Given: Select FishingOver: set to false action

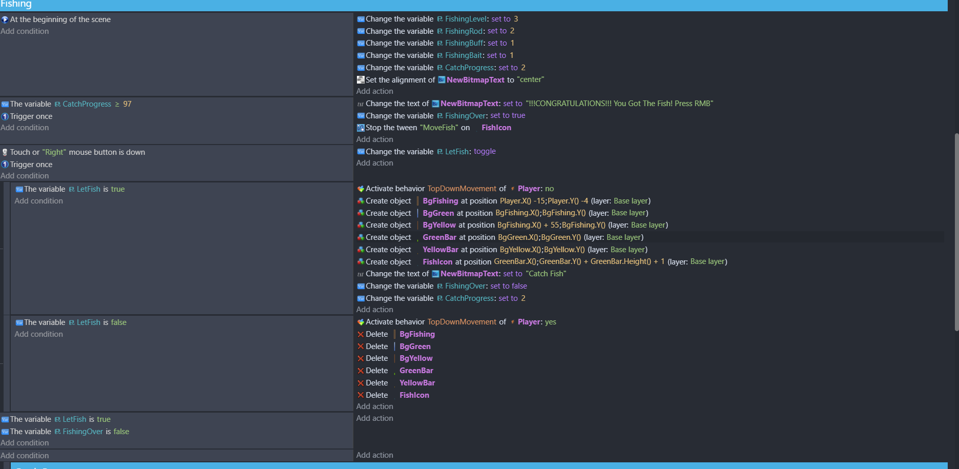Looking at the screenshot, I should (442, 286).
